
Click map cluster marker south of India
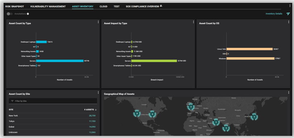tap(226, 128)
